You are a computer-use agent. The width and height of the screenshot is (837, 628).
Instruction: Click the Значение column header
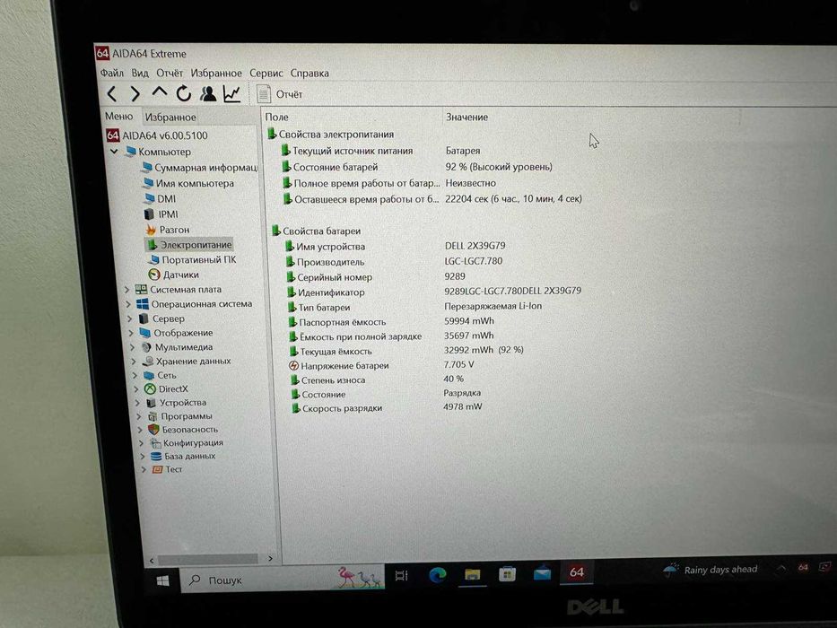point(467,117)
